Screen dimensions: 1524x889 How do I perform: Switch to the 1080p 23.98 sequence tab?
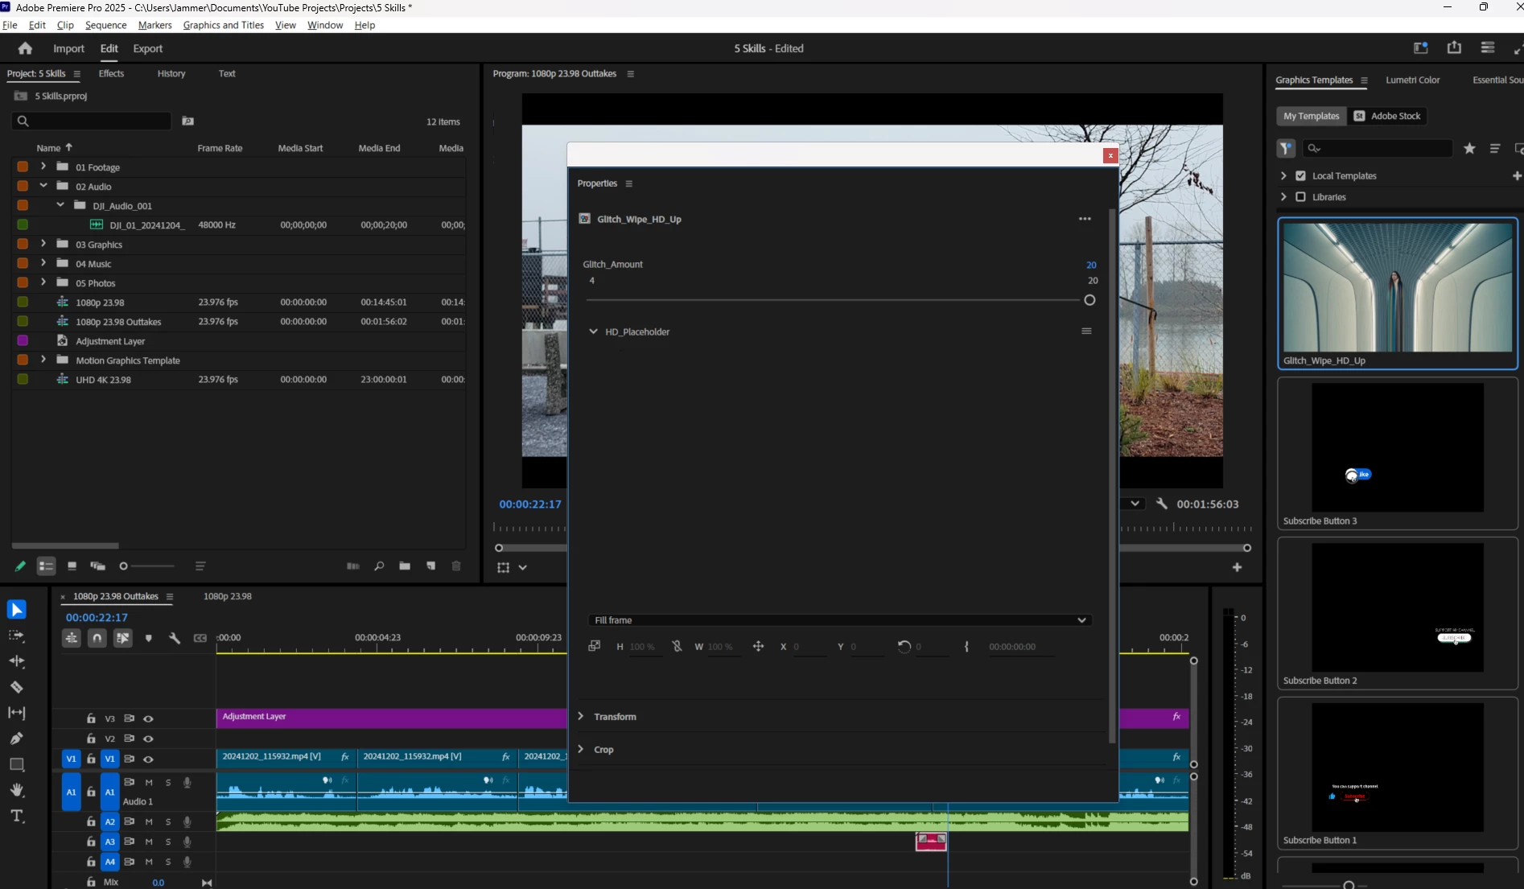pyautogui.click(x=228, y=596)
